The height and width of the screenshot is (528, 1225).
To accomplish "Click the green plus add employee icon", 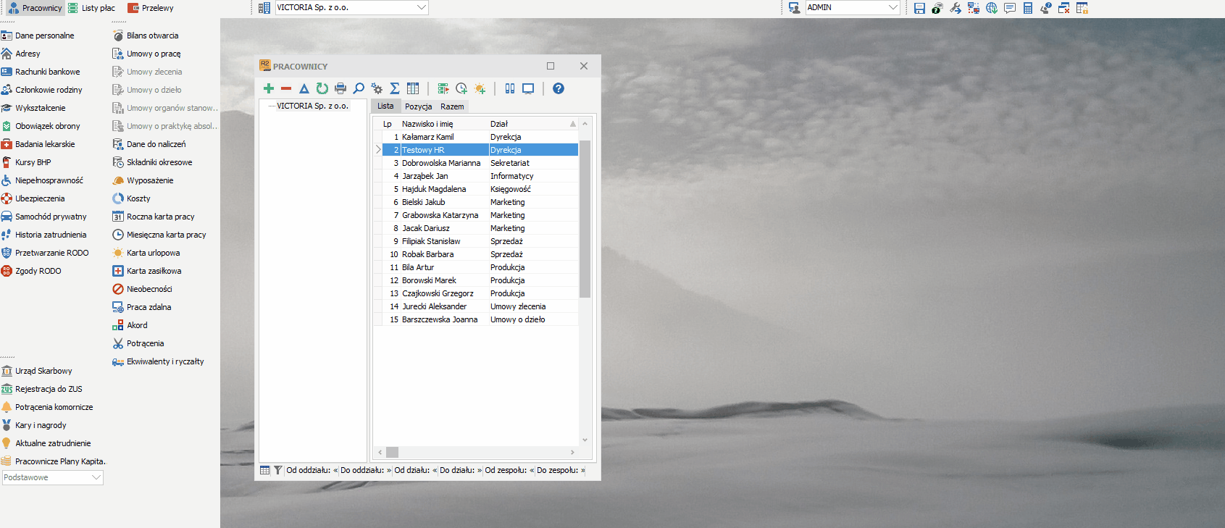I will pyautogui.click(x=269, y=88).
